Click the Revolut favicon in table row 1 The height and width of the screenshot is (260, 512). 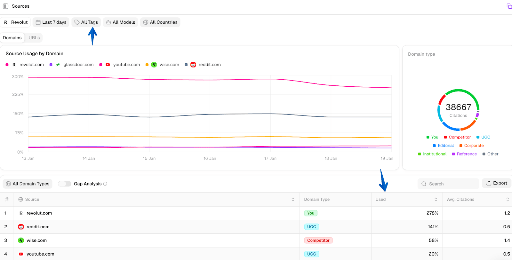pos(21,213)
